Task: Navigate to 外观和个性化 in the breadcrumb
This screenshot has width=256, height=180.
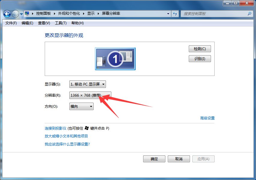Action: click(x=69, y=13)
